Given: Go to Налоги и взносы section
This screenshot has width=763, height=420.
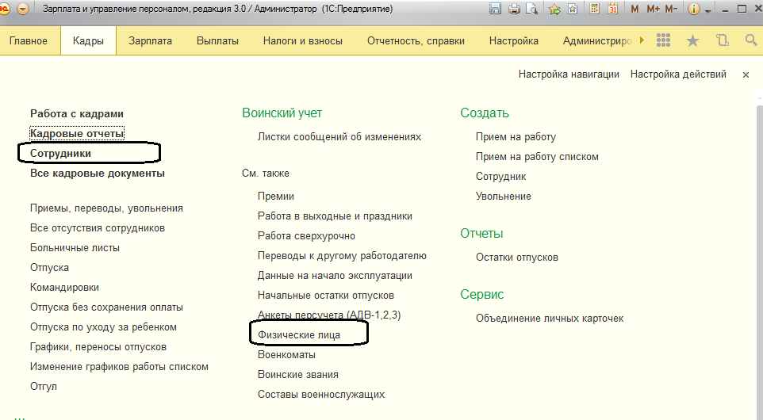Looking at the screenshot, I should [303, 41].
